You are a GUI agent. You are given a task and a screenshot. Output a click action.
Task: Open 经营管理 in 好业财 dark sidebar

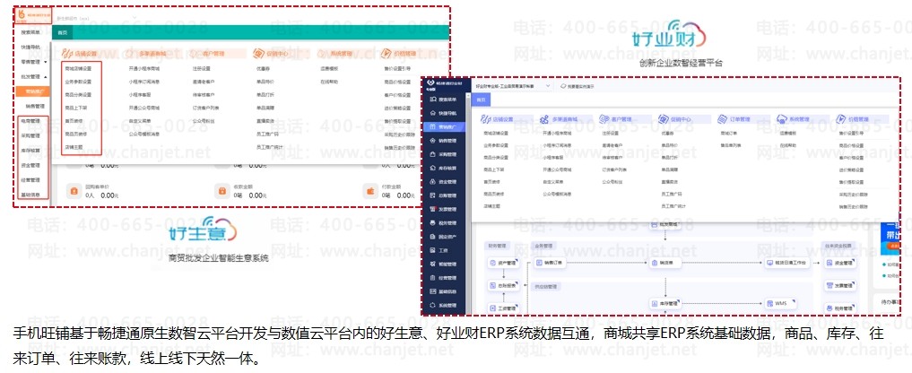(443, 278)
